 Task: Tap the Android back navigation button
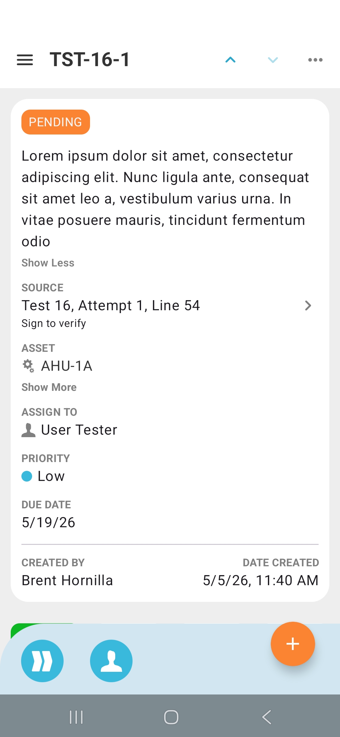click(267, 717)
